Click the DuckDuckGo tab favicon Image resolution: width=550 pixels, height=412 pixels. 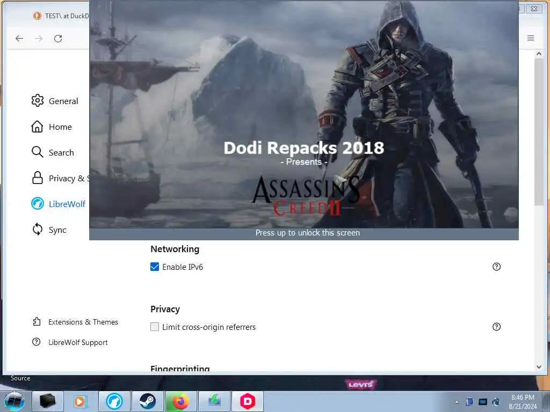click(37, 16)
